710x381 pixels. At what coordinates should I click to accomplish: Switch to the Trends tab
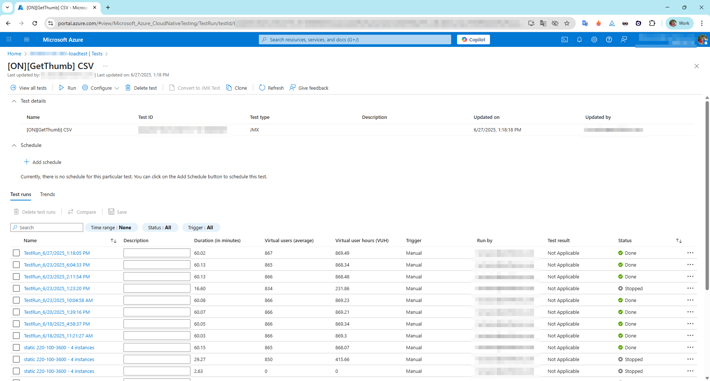[x=47, y=194]
